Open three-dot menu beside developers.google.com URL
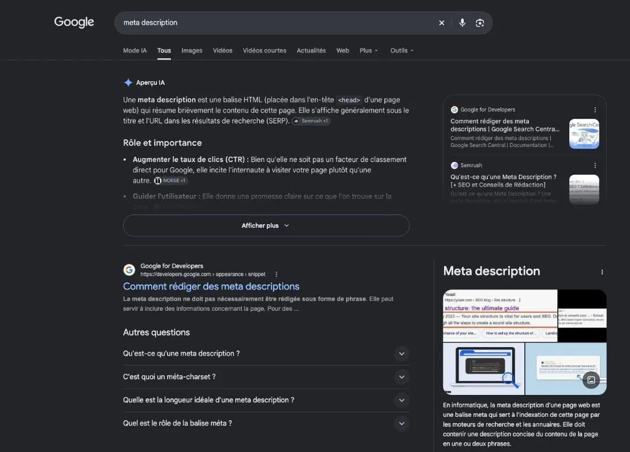Image resolution: width=630 pixels, height=452 pixels. (277, 274)
